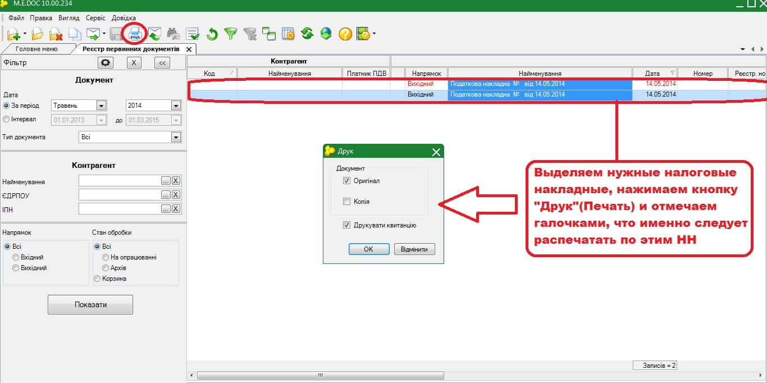Click the ІПН input field
This screenshot has width=767, height=383.
[120, 208]
